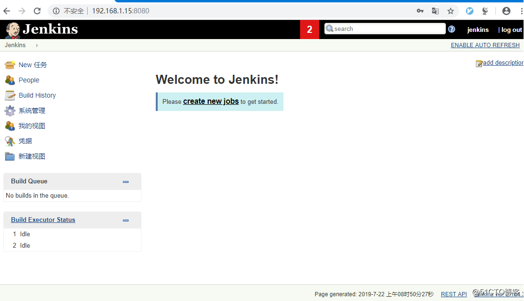This screenshot has width=524, height=301.
Task: Click the translate page icon
Action: (x=435, y=11)
